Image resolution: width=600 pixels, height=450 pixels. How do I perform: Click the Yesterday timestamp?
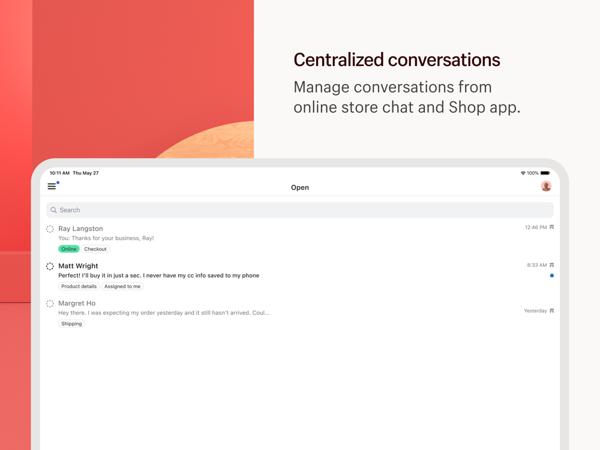[x=535, y=311]
